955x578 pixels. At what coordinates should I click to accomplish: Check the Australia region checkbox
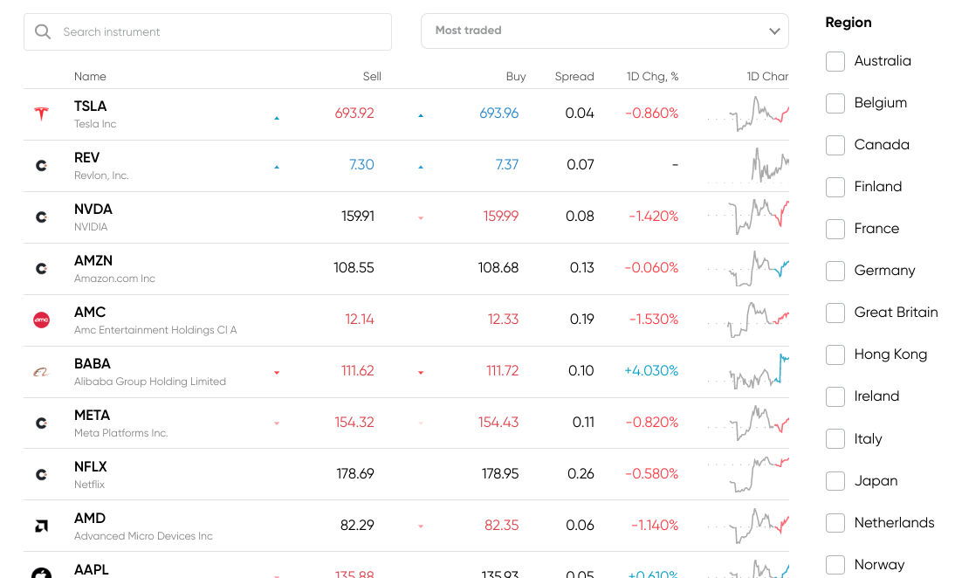coord(835,61)
